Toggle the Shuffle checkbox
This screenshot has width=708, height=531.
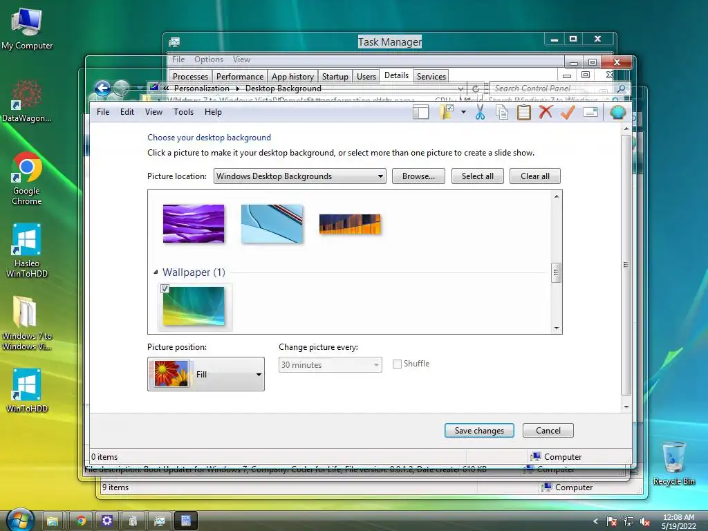[x=397, y=364]
